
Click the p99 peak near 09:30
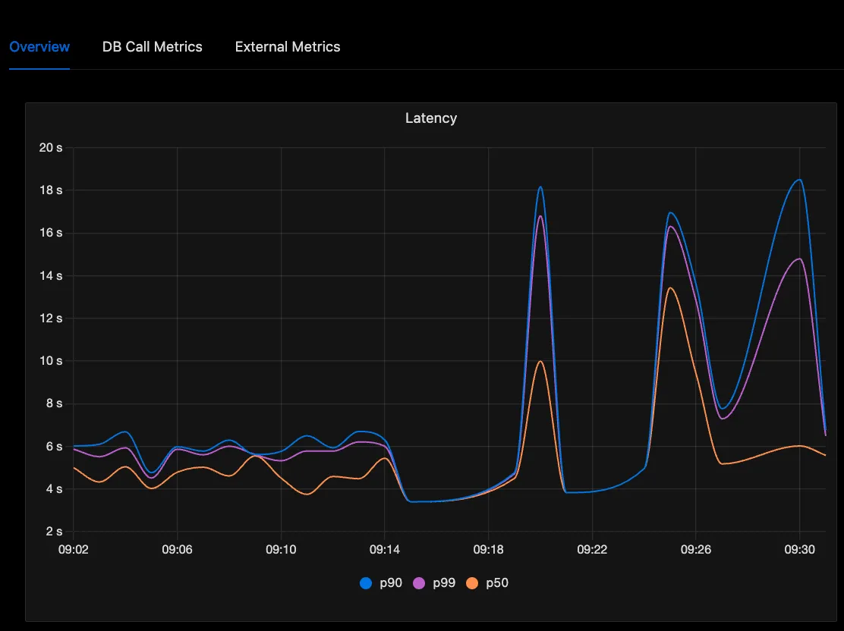coord(799,259)
